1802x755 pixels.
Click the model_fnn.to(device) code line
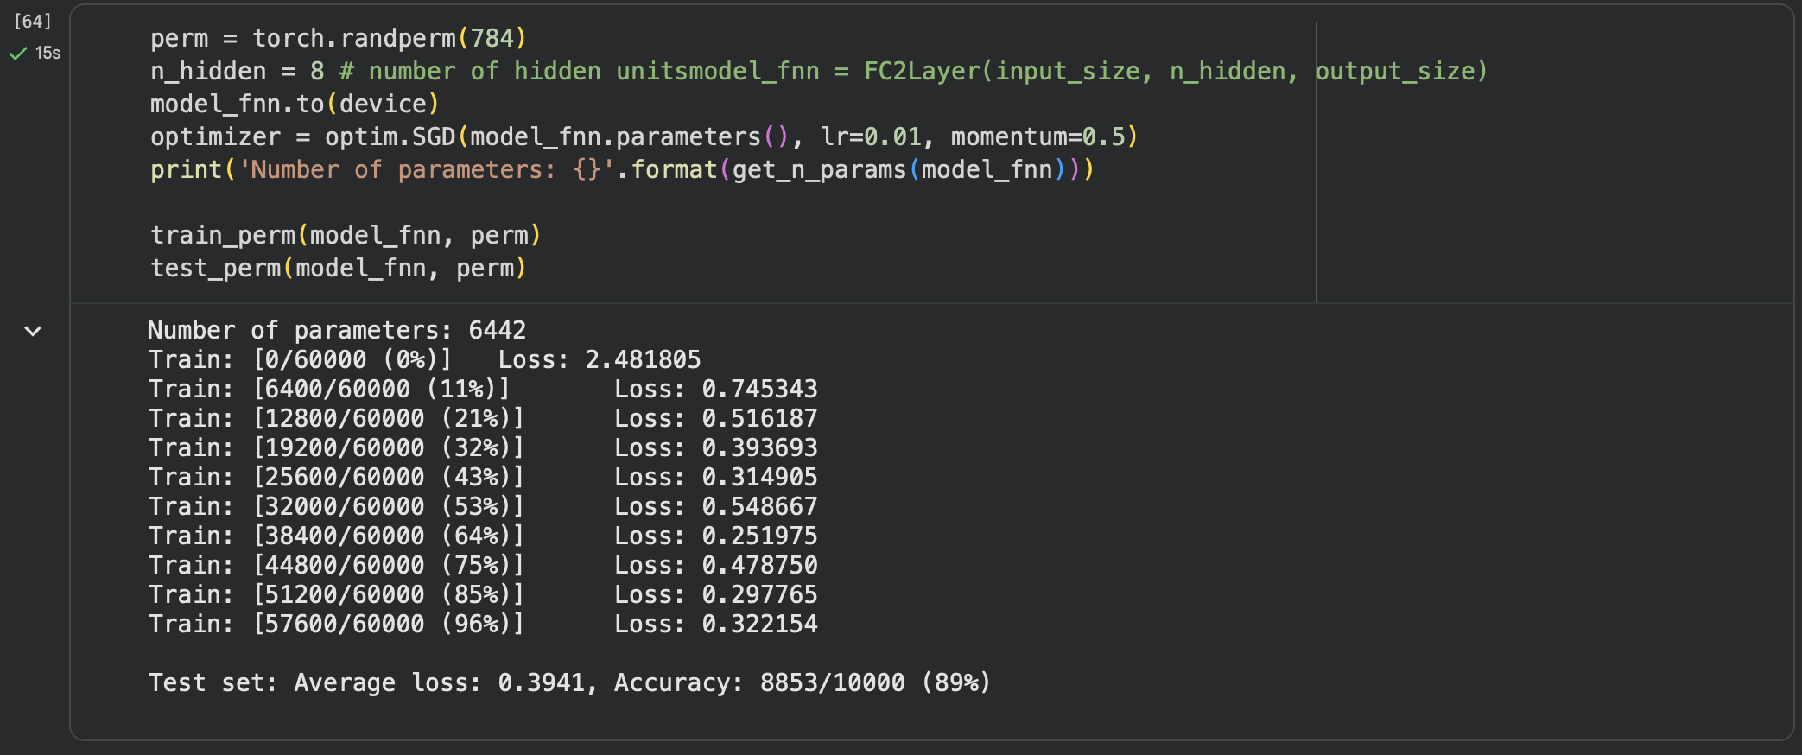coord(294,105)
